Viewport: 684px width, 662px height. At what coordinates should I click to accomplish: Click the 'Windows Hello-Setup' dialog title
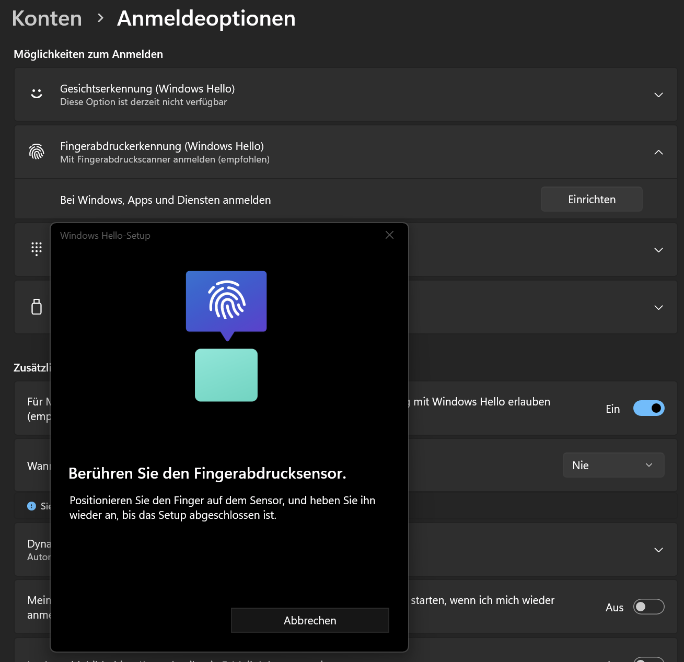pyautogui.click(x=105, y=236)
